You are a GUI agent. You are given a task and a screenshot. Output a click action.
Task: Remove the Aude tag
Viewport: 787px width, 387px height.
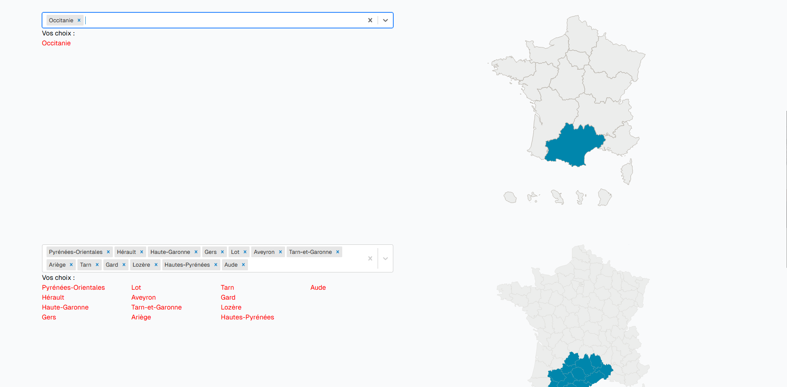point(243,265)
